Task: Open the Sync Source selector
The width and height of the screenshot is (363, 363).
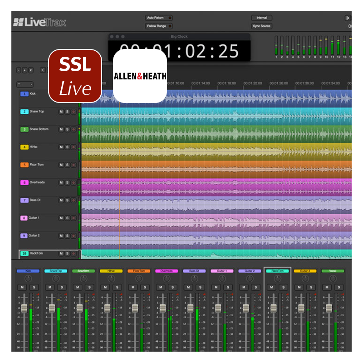Action: click(262, 26)
